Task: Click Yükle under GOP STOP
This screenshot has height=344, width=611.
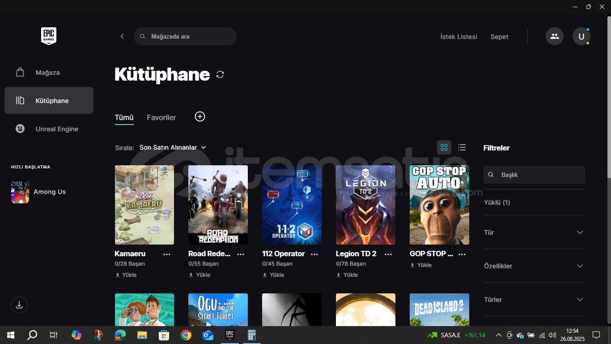Action: click(421, 265)
